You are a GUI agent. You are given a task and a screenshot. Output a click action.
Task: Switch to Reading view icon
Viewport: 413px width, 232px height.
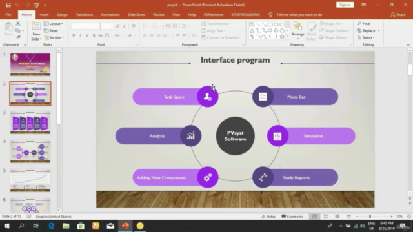point(337,217)
